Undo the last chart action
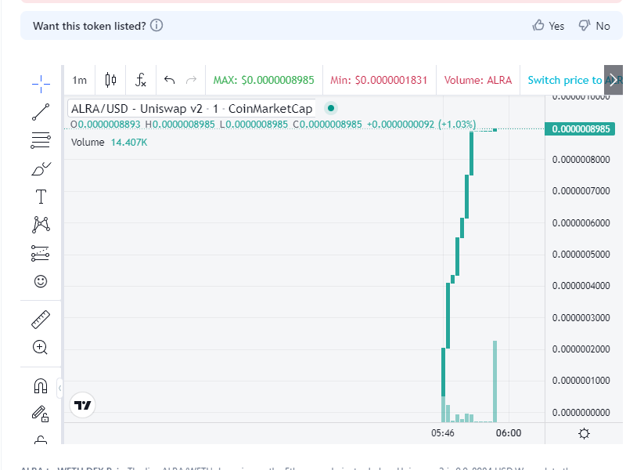 [x=170, y=81]
